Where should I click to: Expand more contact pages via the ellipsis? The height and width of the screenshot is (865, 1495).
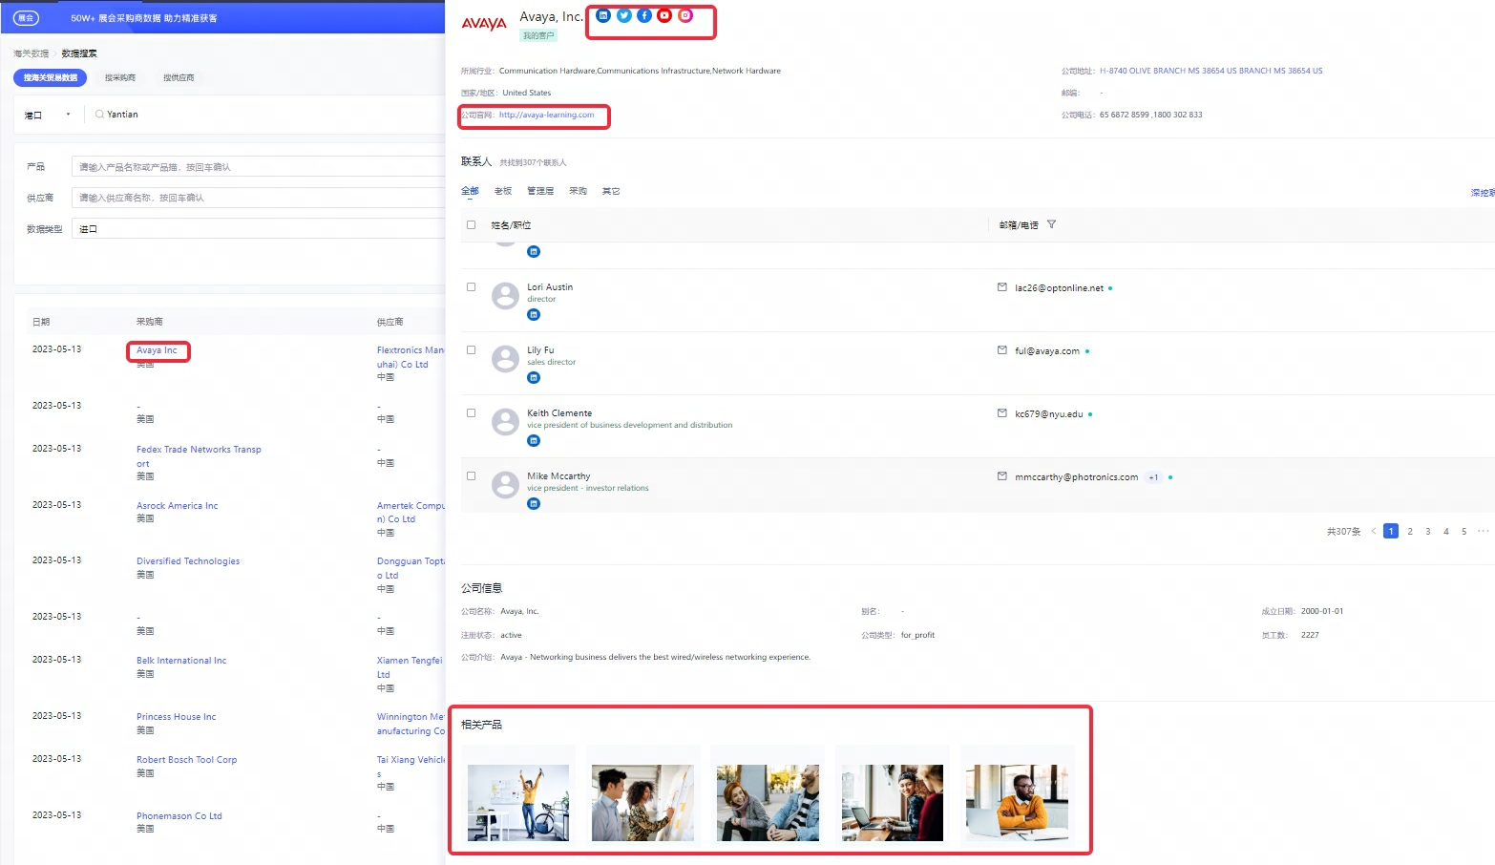pyautogui.click(x=1483, y=531)
